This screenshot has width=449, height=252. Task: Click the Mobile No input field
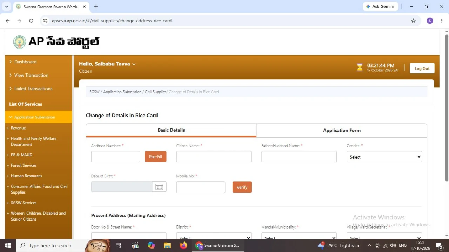pos(201,187)
